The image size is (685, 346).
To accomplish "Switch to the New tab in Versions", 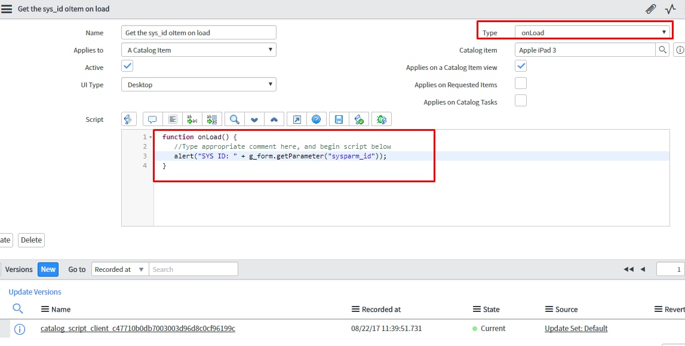I will click(x=48, y=269).
